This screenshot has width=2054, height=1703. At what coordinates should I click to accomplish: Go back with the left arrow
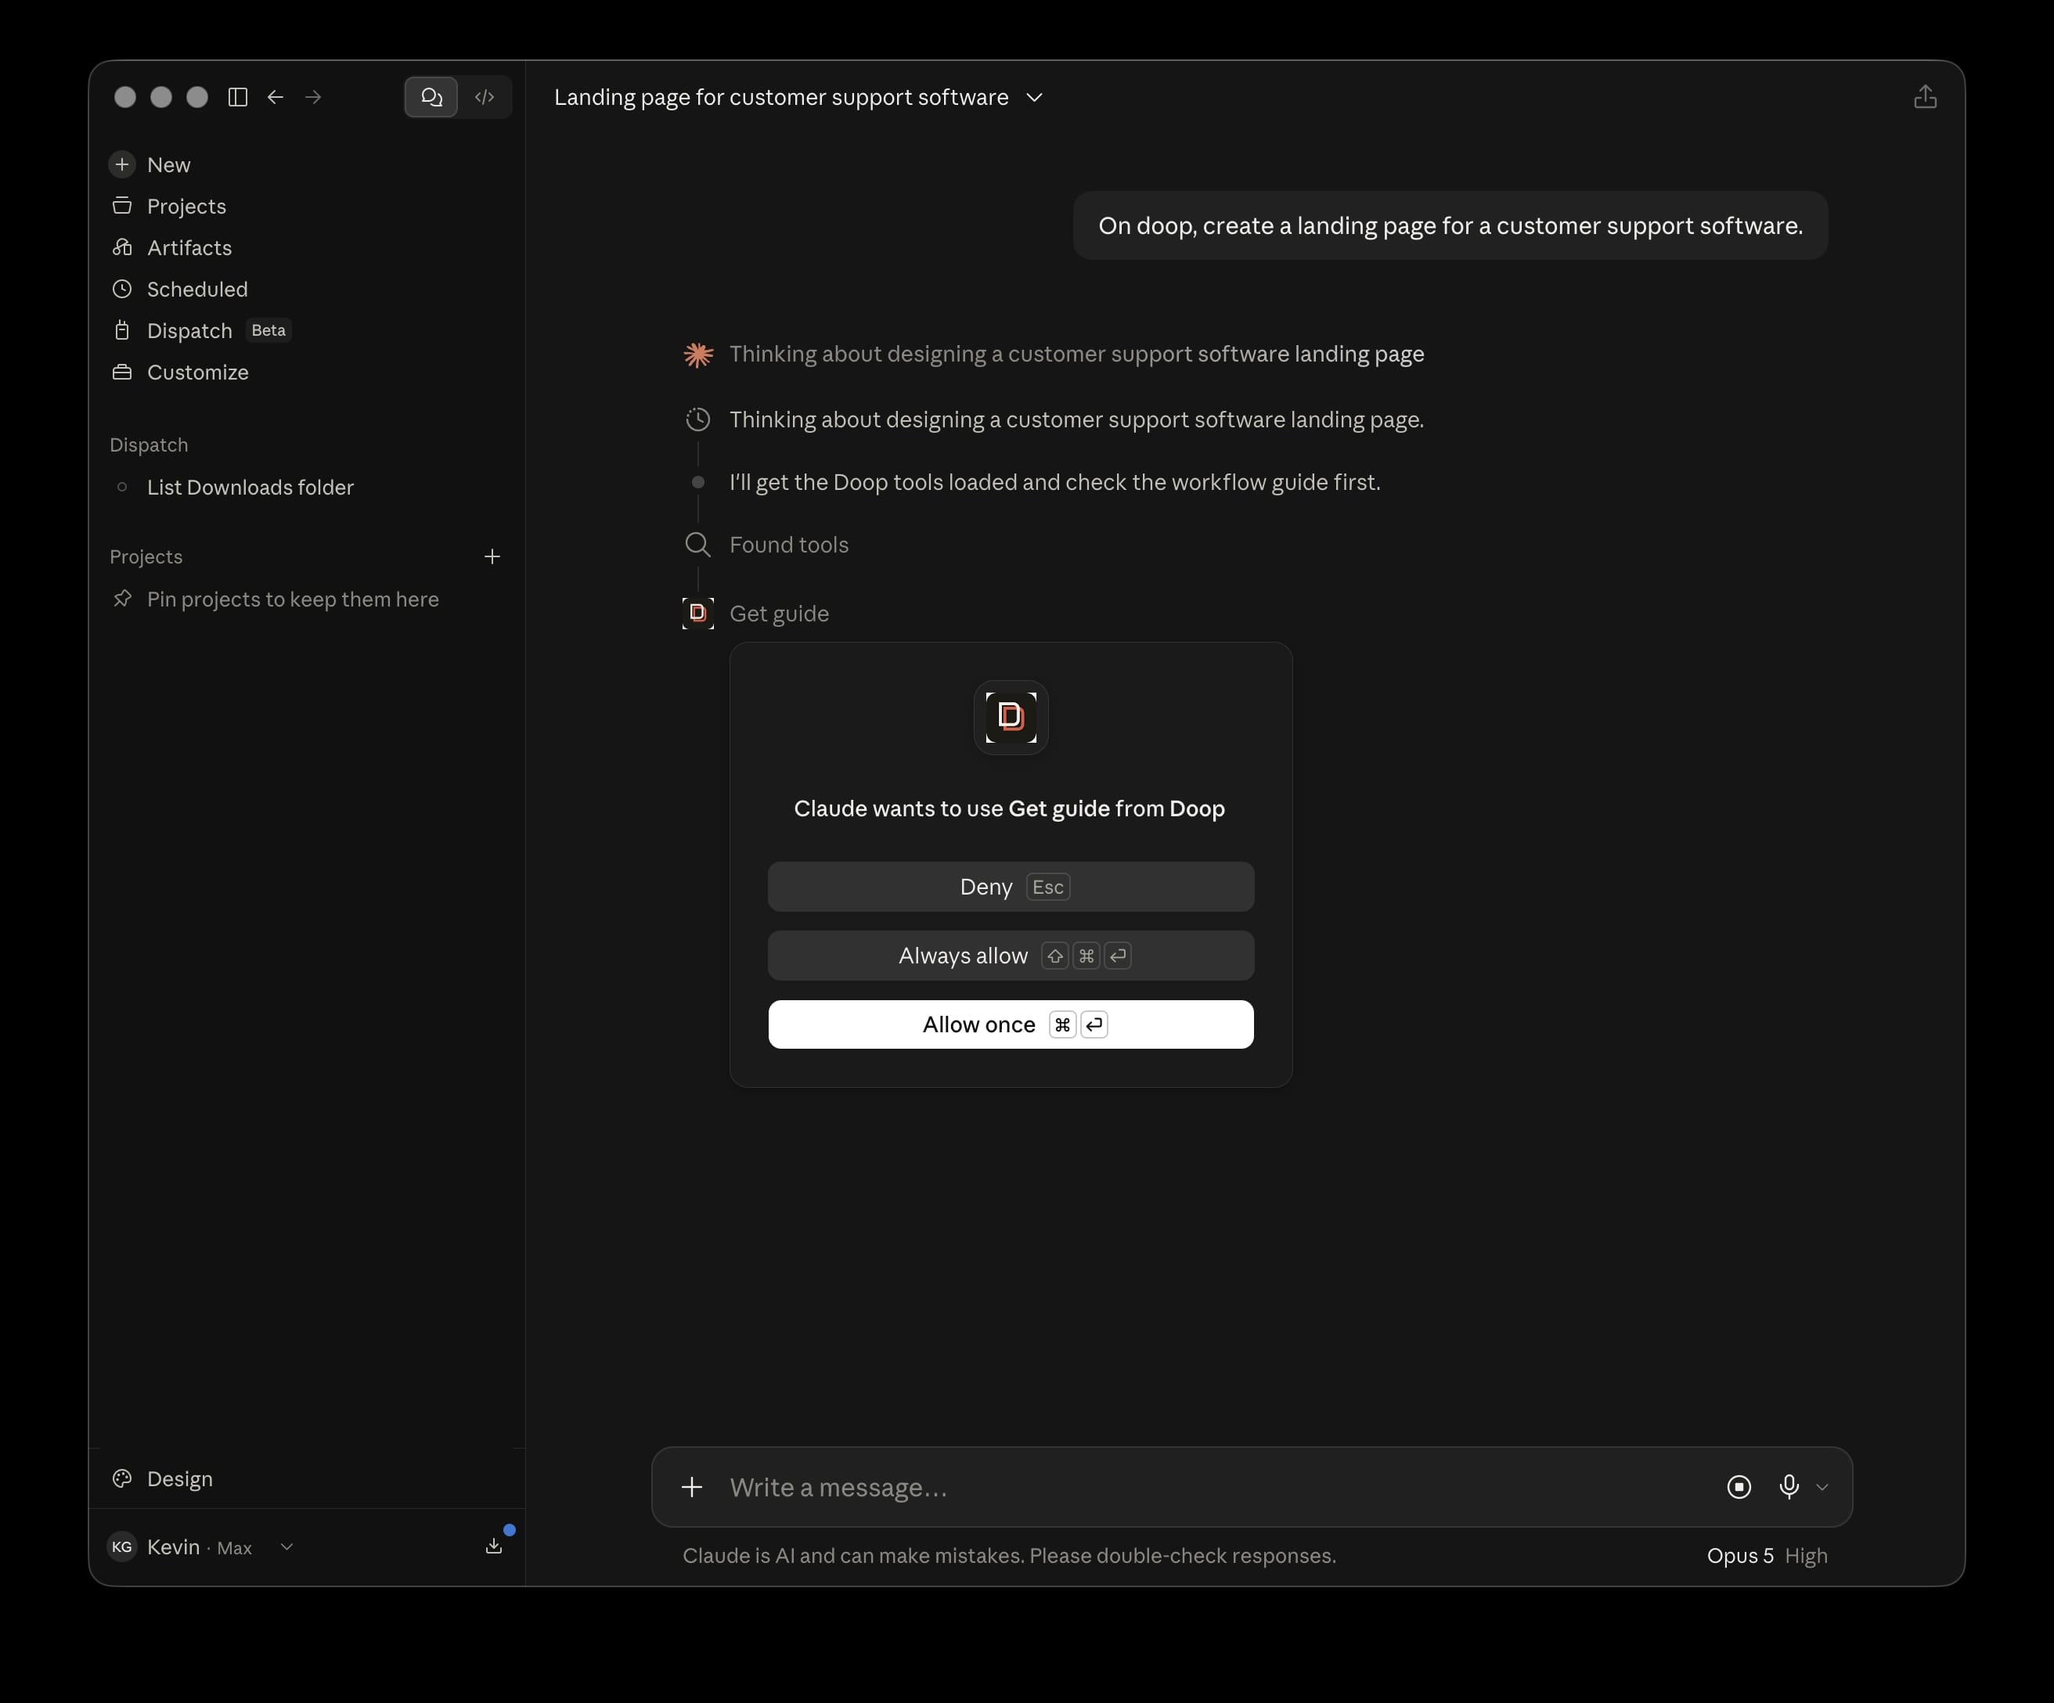coord(276,97)
